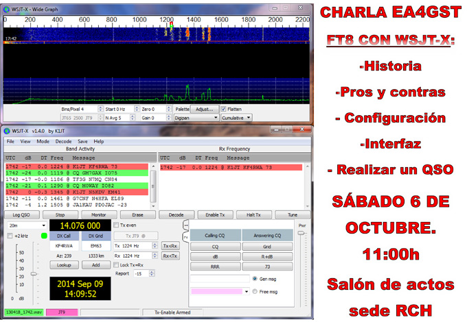Open the Decode menu

click(63, 141)
